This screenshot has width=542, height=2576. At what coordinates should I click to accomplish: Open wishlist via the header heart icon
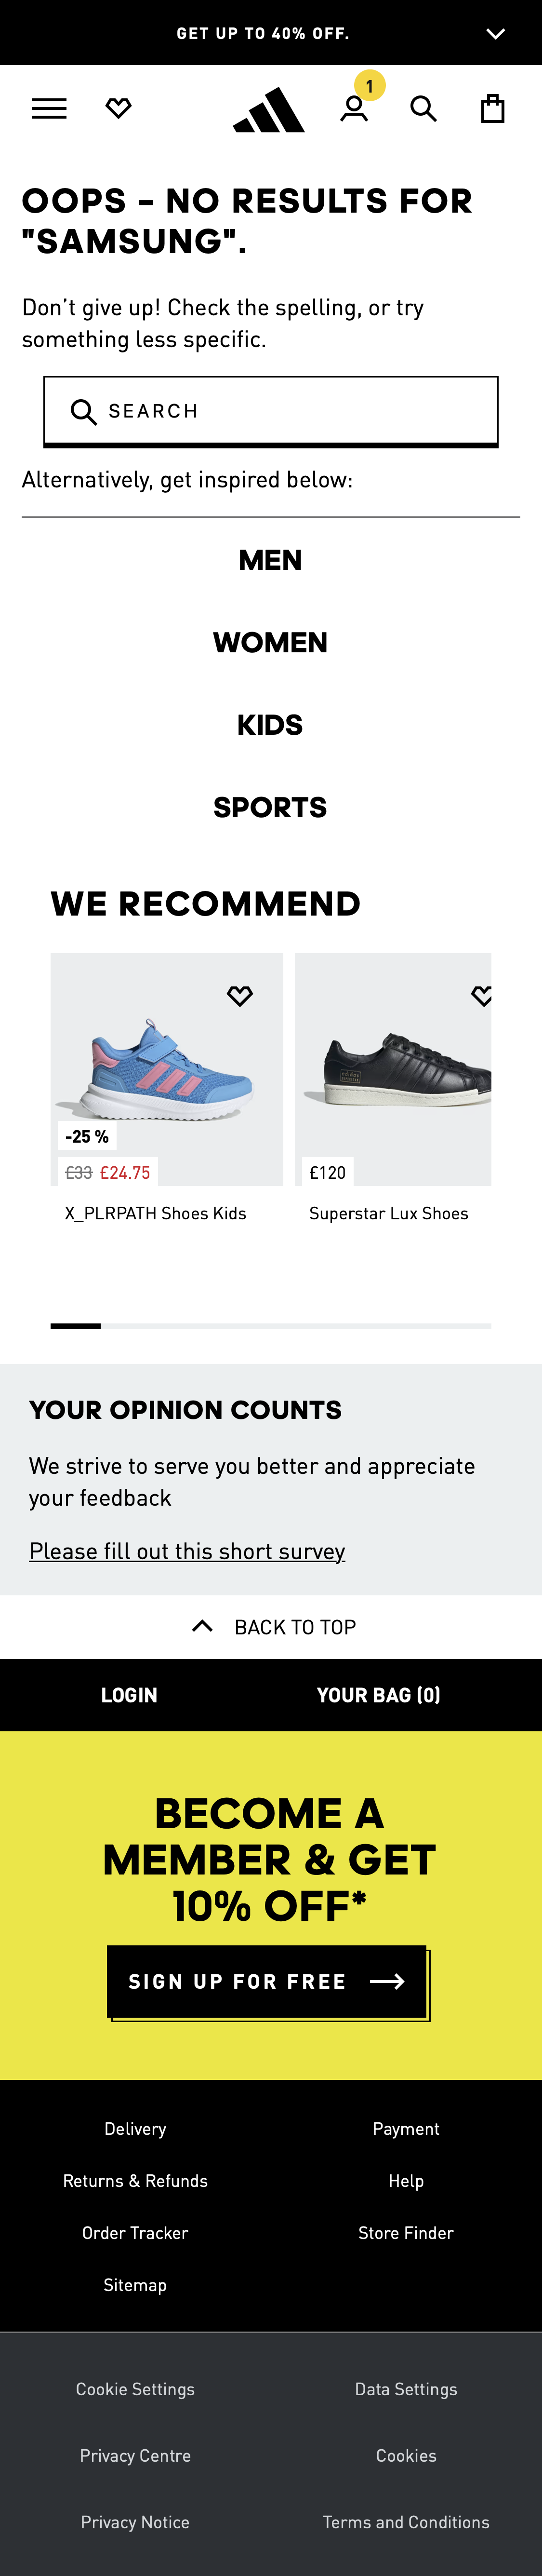[x=119, y=107]
